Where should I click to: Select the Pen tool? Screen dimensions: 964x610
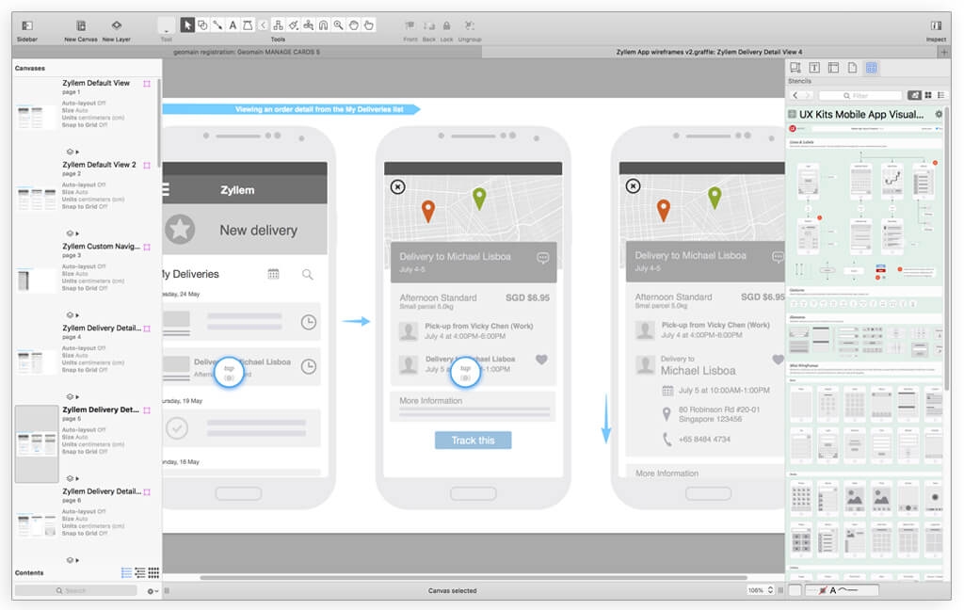(248, 25)
